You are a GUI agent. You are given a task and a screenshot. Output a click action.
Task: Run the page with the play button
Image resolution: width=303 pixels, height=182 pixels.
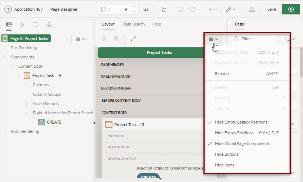(x=291, y=9)
